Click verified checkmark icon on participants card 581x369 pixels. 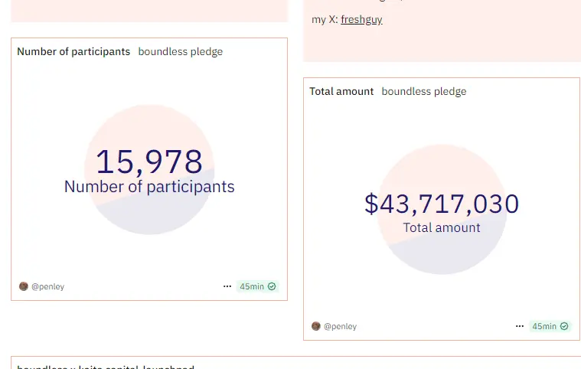(272, 286)
